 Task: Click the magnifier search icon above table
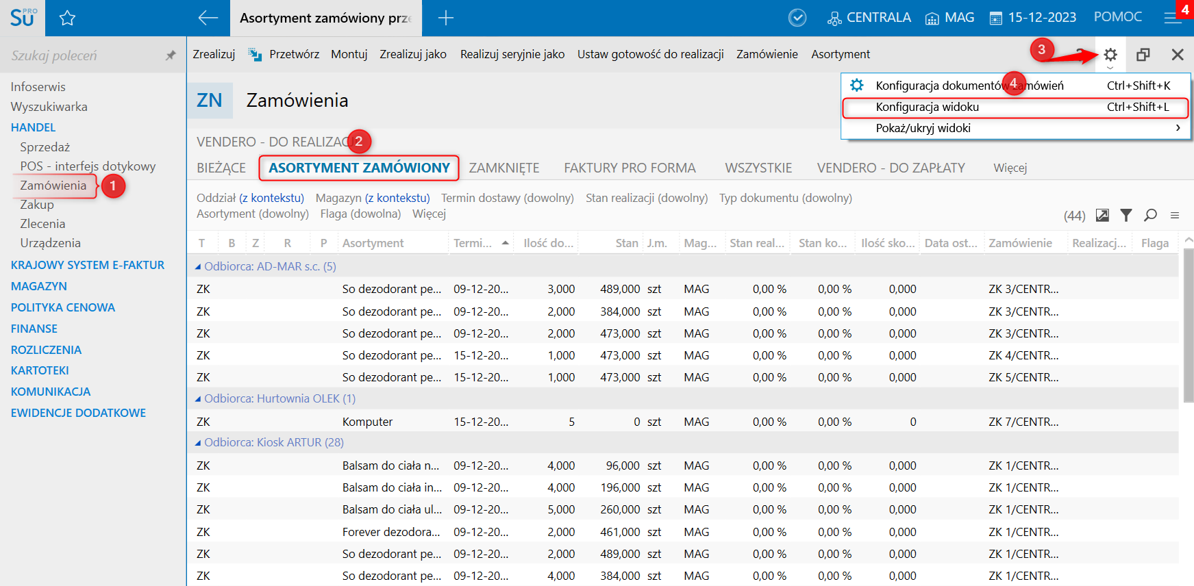point(1150,215)
